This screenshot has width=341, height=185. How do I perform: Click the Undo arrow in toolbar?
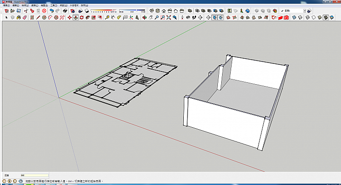[52, 11]
